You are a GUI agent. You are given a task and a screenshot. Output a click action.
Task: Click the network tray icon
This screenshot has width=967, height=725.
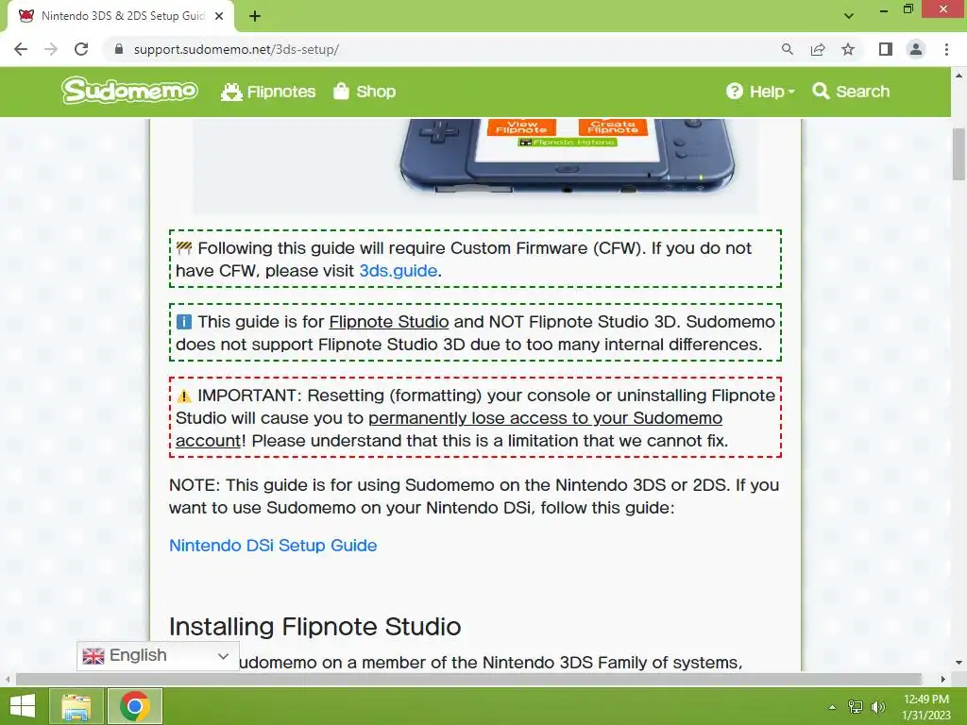click(855, 707)
